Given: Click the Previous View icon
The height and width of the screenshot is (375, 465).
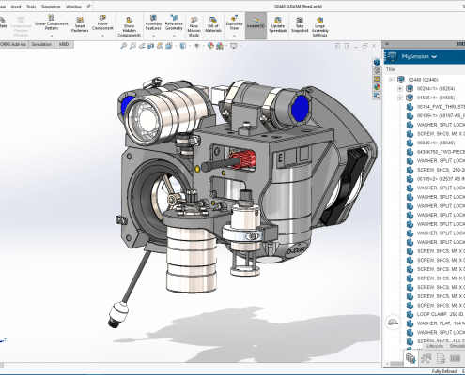Looking at the screenshot, I should (x=142, y=46).
